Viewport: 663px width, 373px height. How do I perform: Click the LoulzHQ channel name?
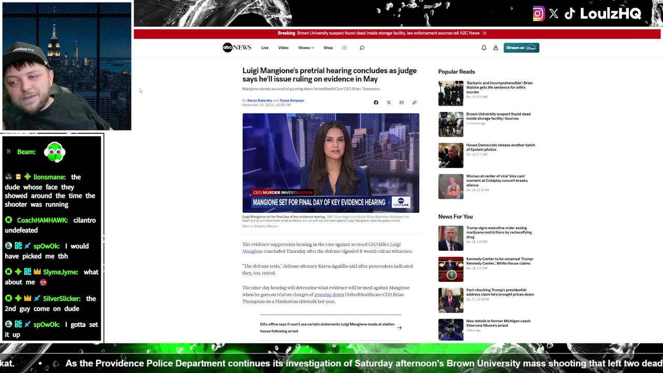click(611, 14)
